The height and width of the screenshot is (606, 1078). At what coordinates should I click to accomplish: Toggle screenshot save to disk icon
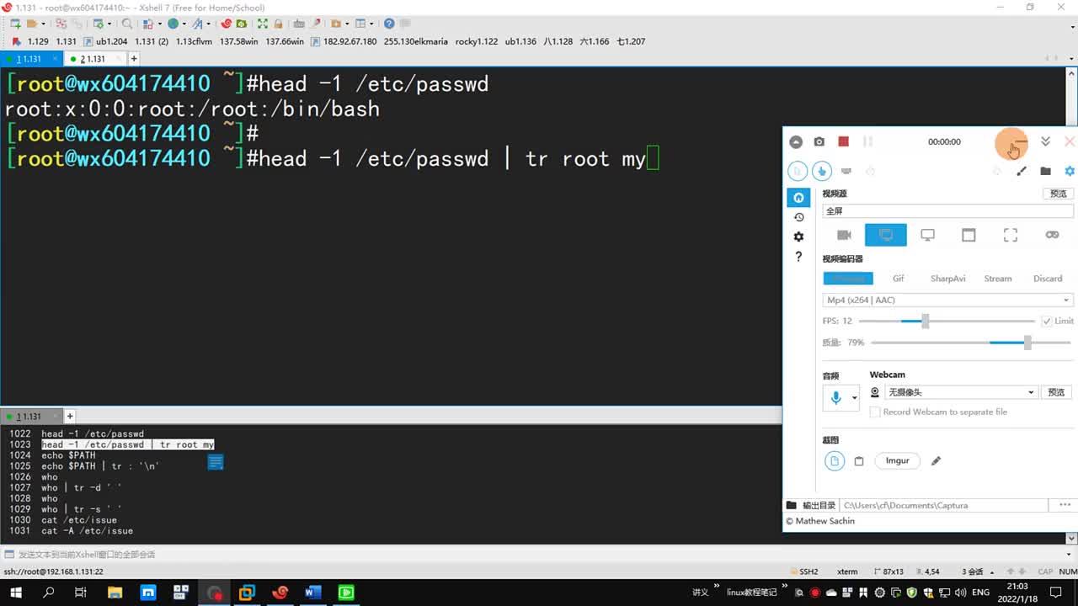[x=834, y=460]
